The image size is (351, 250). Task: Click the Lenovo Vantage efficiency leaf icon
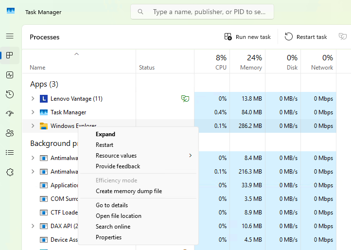pyautogui.click(x=185, y=99)
